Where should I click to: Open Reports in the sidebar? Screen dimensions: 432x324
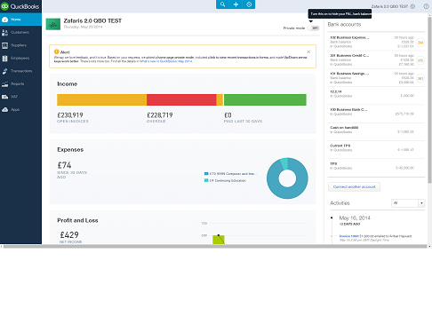pos(20,83)
